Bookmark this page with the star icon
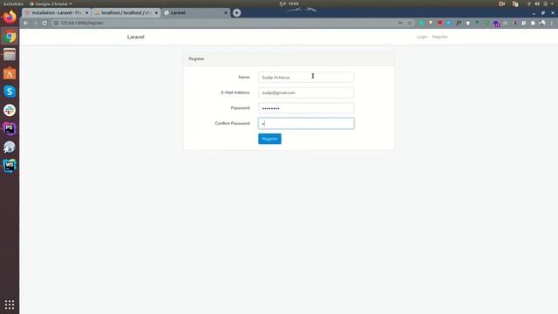Image resolution: width=558 pixels, height=314 pixels. (x=410, y=23)
